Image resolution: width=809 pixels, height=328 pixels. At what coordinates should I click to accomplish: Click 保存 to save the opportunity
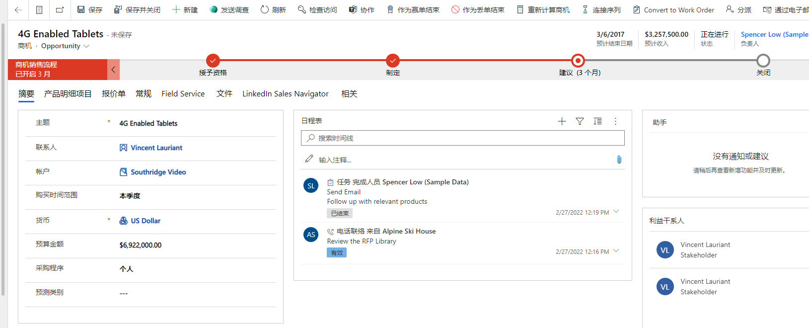pyautogui.click(x=90, y=9)
